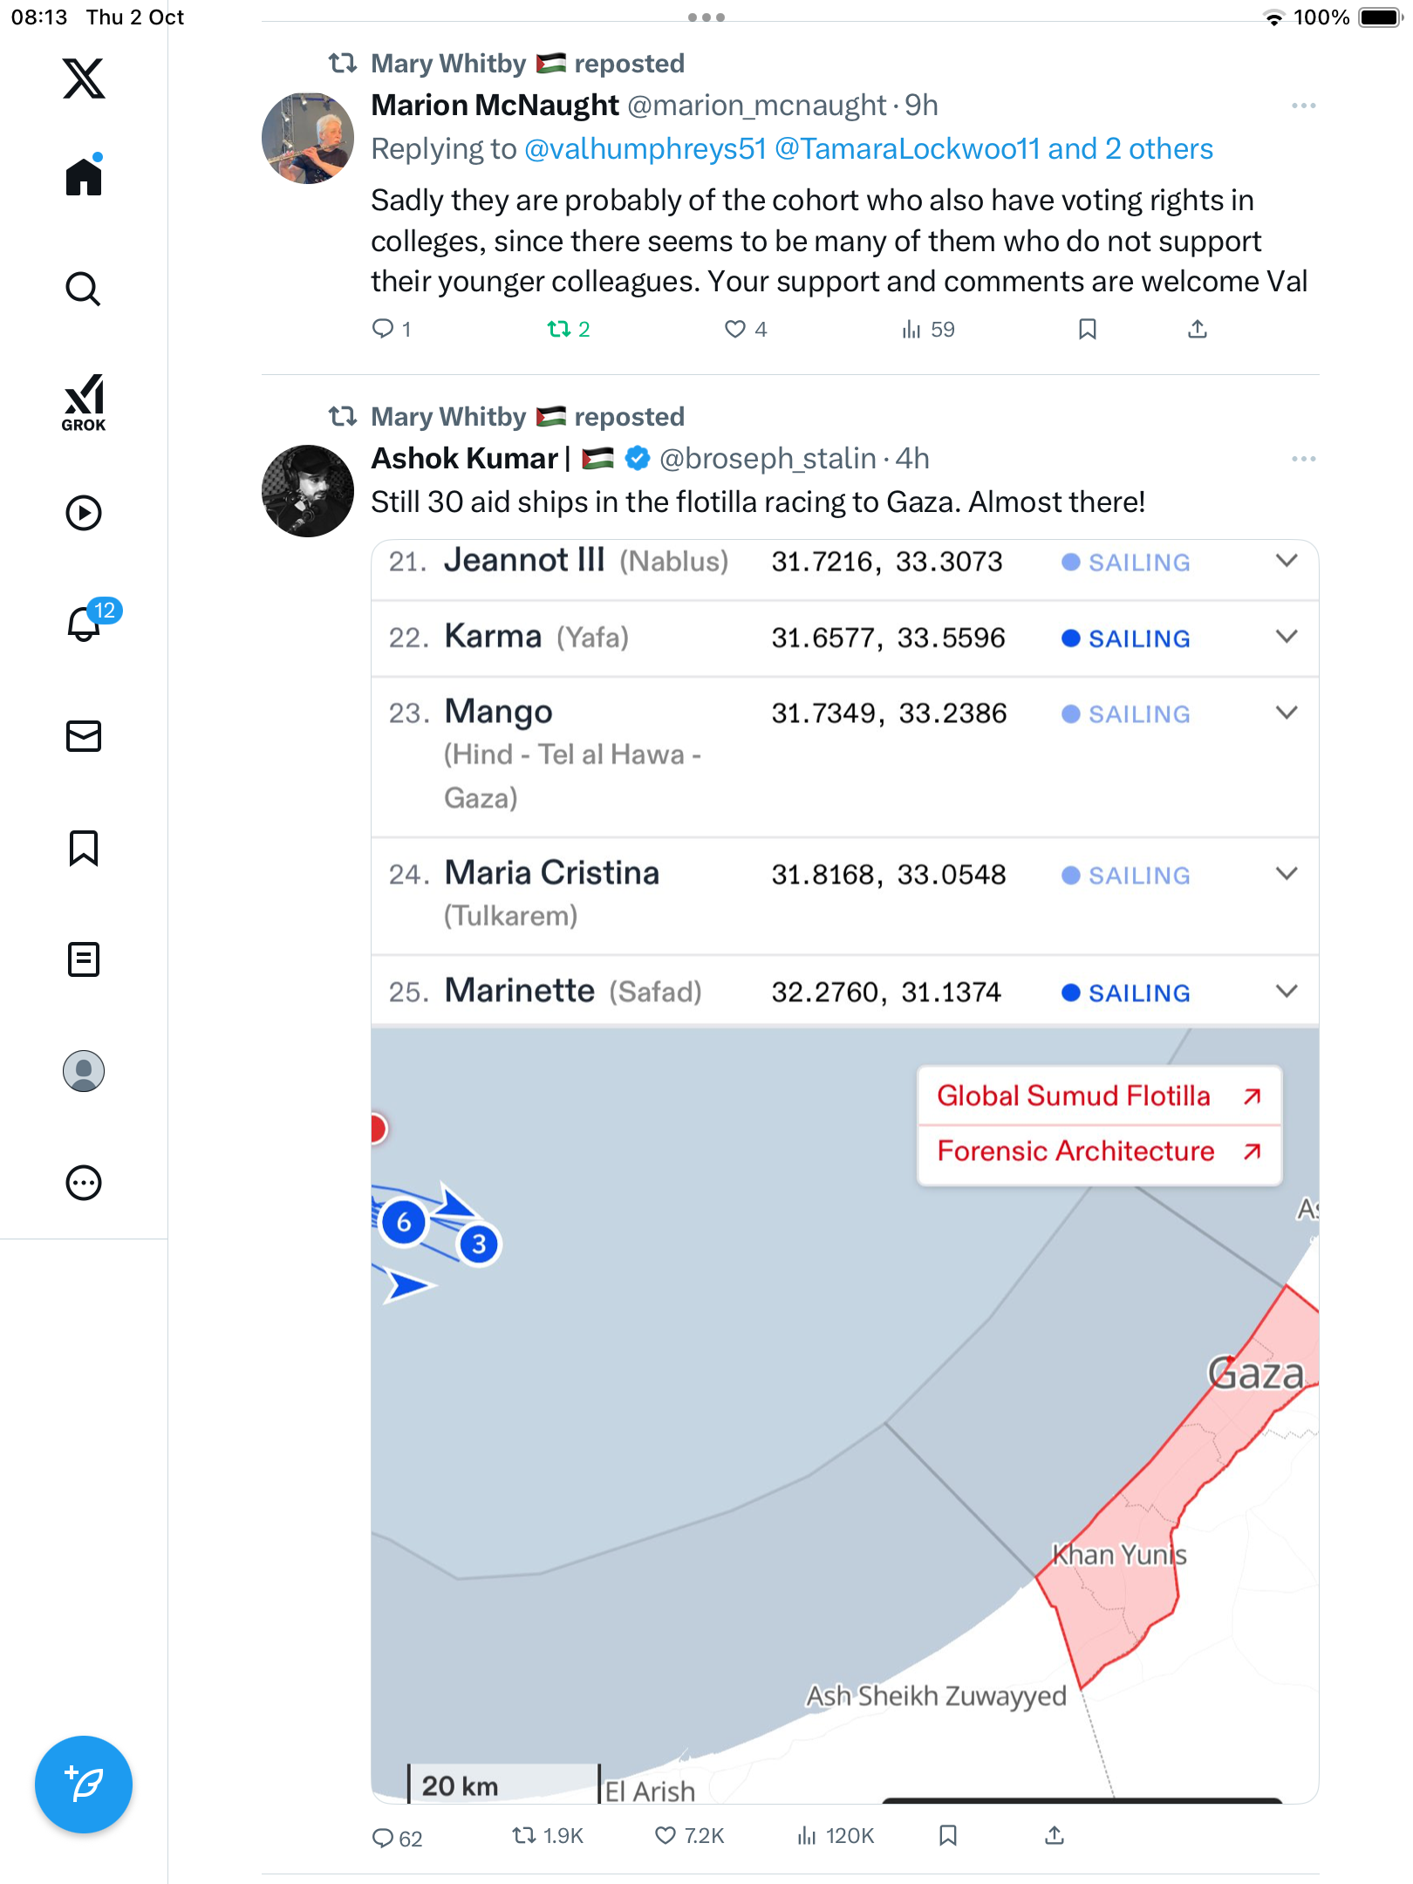This screenshot has height=1884, width=1413.
Task: Bookmark Ashok Kumar's flotilla post
Action: (x=948, y=1836)
